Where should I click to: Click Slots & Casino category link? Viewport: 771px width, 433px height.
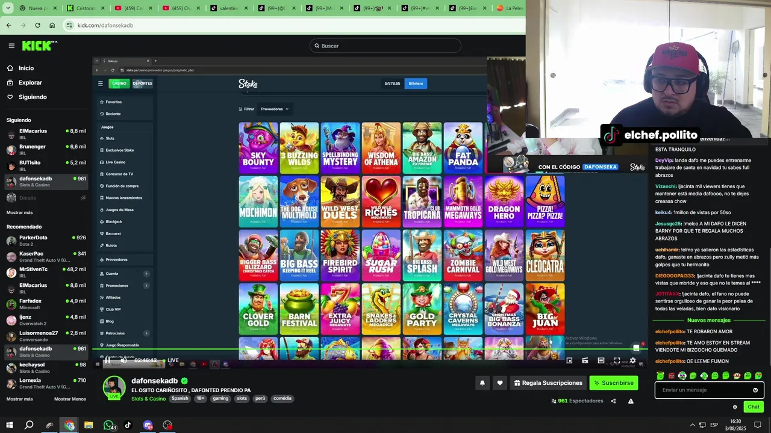(x=148, y=399)
